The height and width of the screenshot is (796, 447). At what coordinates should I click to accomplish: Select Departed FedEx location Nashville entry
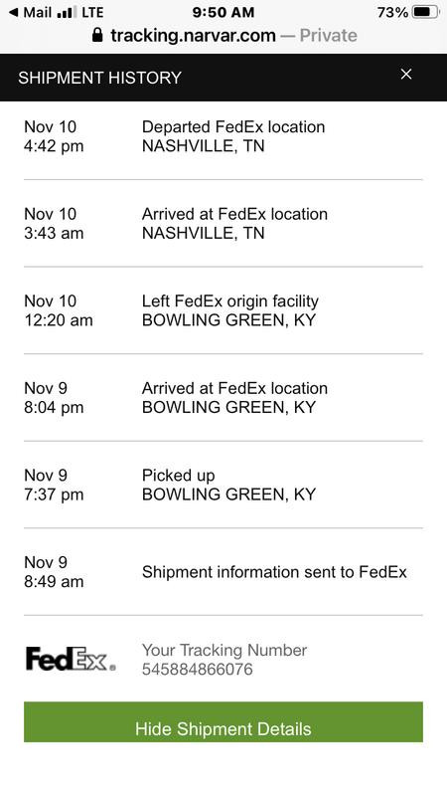click(223, 136)
